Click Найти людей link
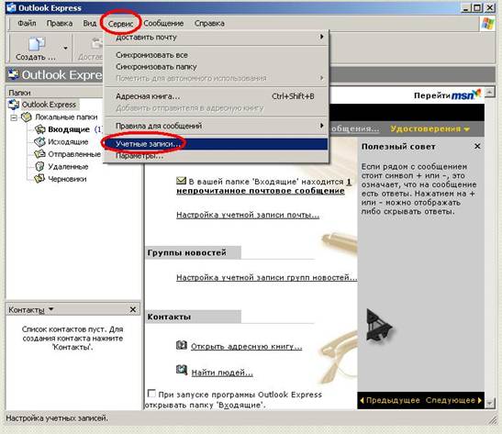This screenshot has height=434, width=502. click(x=222, y=373)
